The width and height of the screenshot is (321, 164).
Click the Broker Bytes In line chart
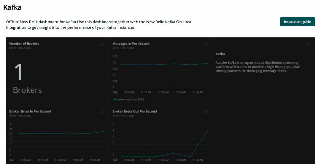click(x=61, y=133)
